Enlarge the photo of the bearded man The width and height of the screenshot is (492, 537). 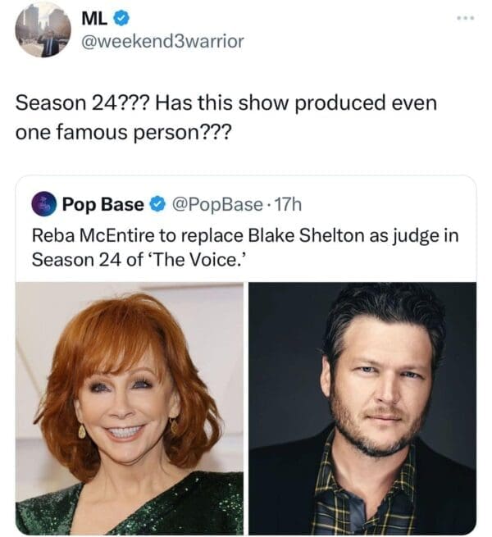[362, 407]
